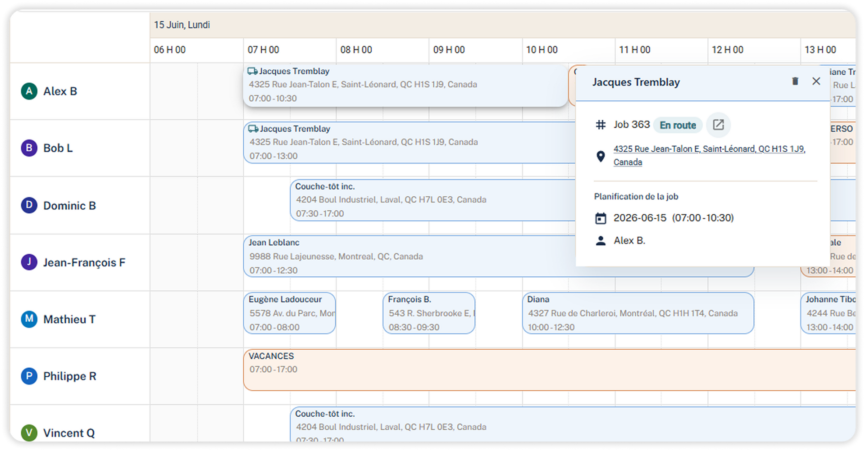Open Eugène Ladouceur 07:00-08:00 job
This screenshot has height=451, width=865.
290,313
